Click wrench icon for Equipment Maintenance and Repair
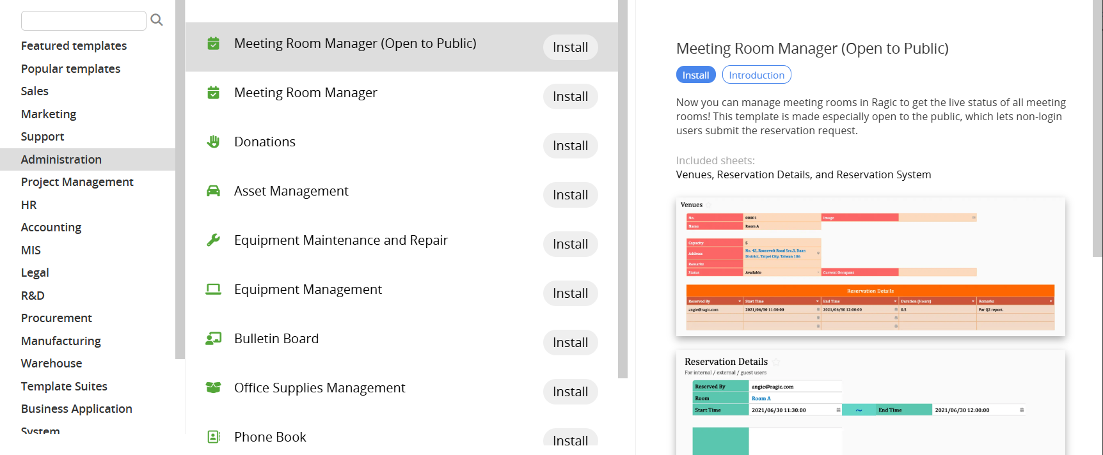The height and width of the screenshot is (455, 1103). (214, 240)
